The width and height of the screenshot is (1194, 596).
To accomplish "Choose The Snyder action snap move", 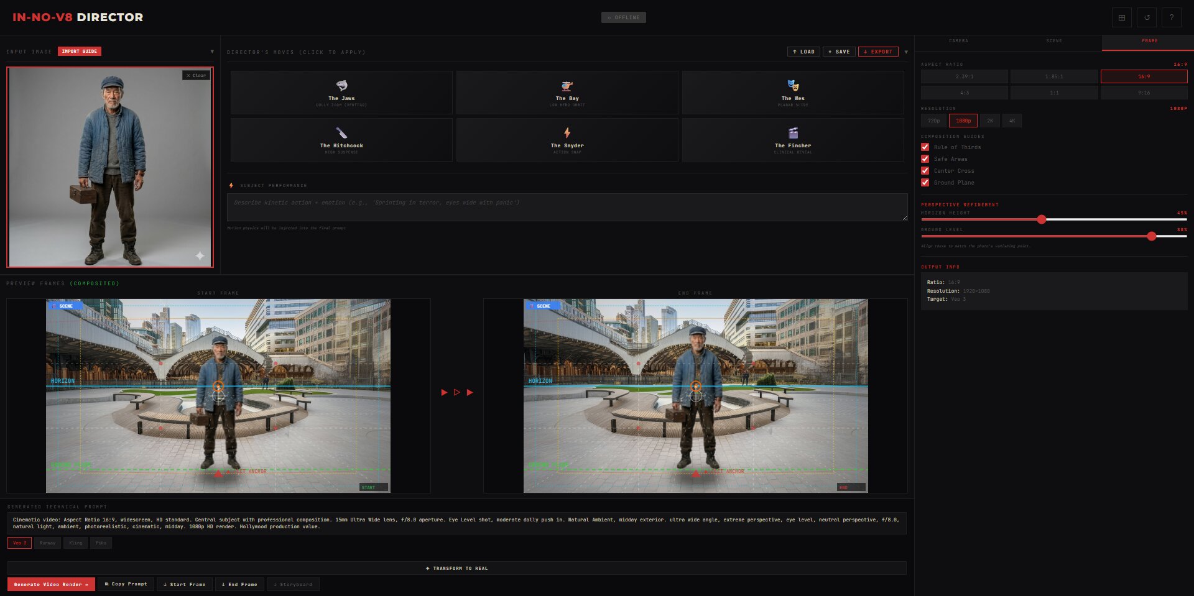I will [x=567, y=139].
